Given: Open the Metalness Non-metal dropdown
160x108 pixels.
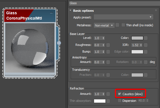Looking at the screenshot, I should coord(104,25).
